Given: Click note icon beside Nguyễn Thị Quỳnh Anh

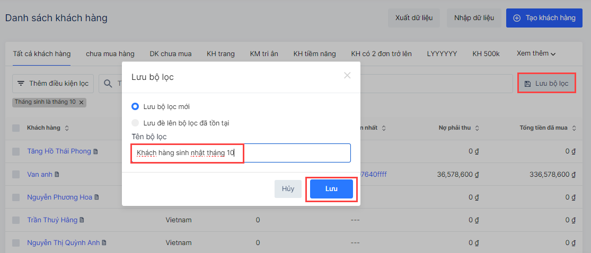Looking at the screenshot, I should click(104, 243).
